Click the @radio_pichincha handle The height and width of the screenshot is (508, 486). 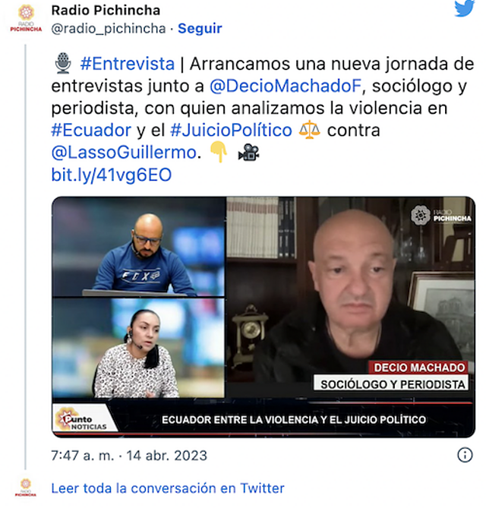click(109, 29)
